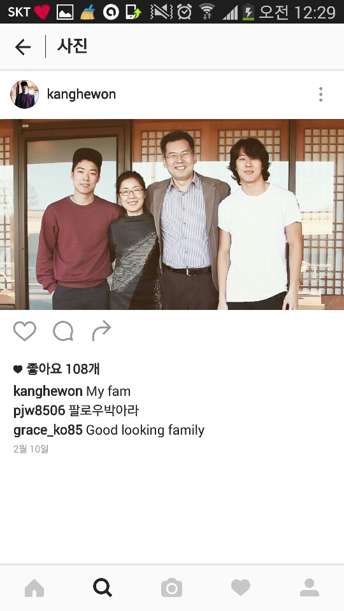Viewport: 344px width, 611px height.
Task: View the 좋아요 108개 likes list
Action: click(57, 369)
